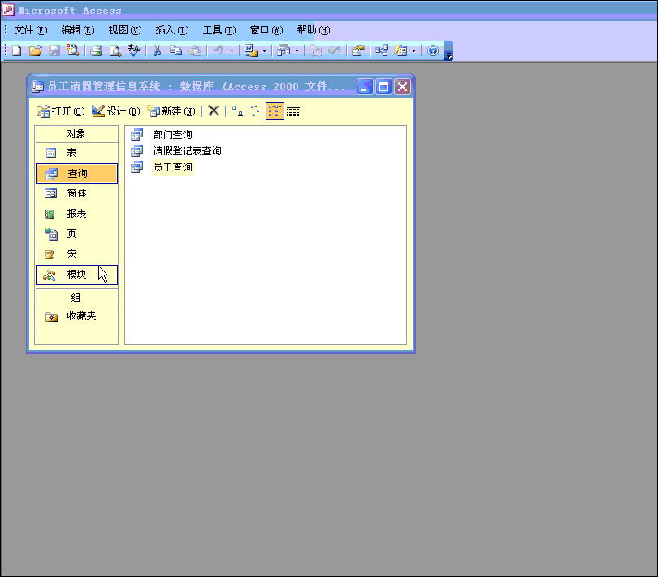Open the 窗口 menu
The height and width of the screenshot is (577, 658).
pos(266,30)
